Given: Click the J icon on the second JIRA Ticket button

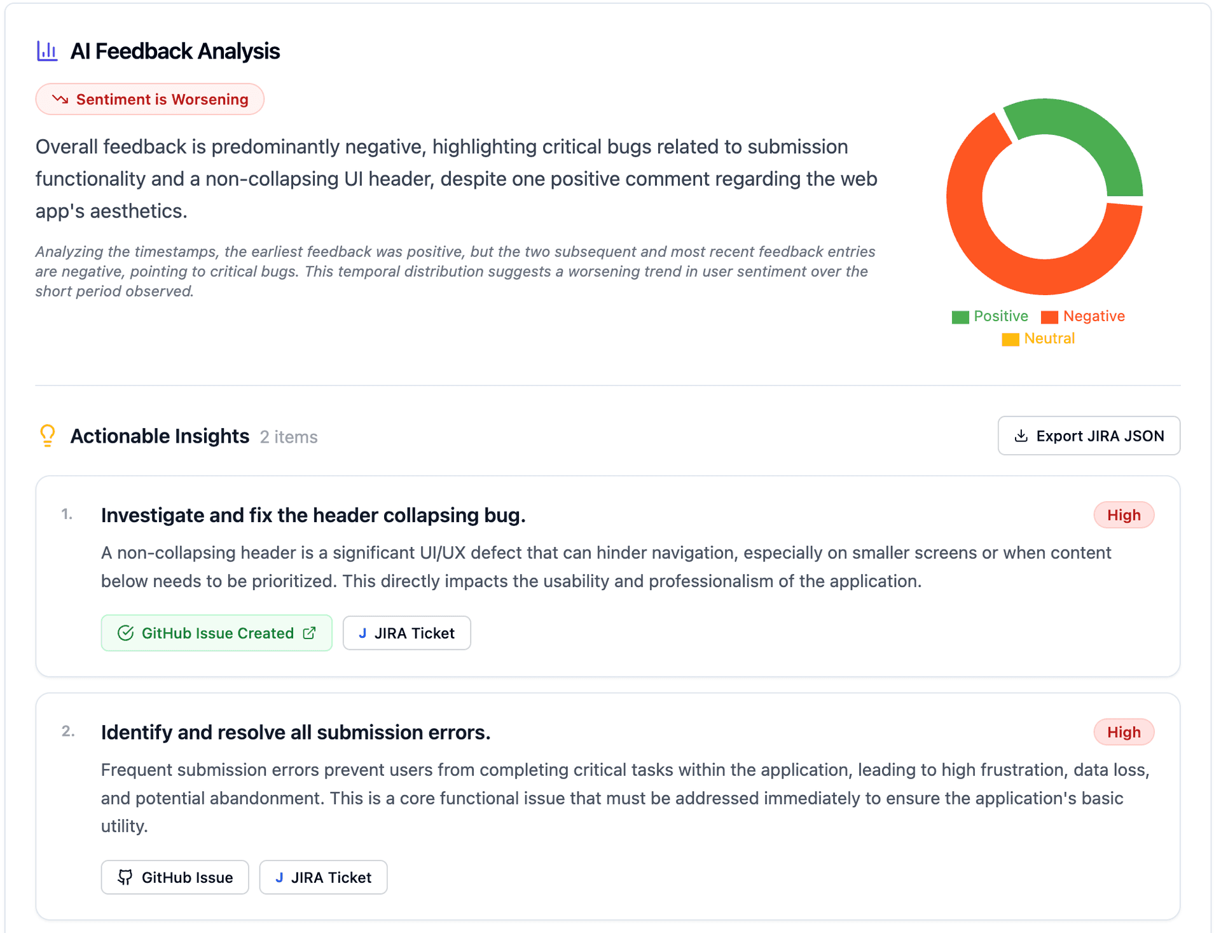Looking at the screenshot, I should tap(279, 877).
